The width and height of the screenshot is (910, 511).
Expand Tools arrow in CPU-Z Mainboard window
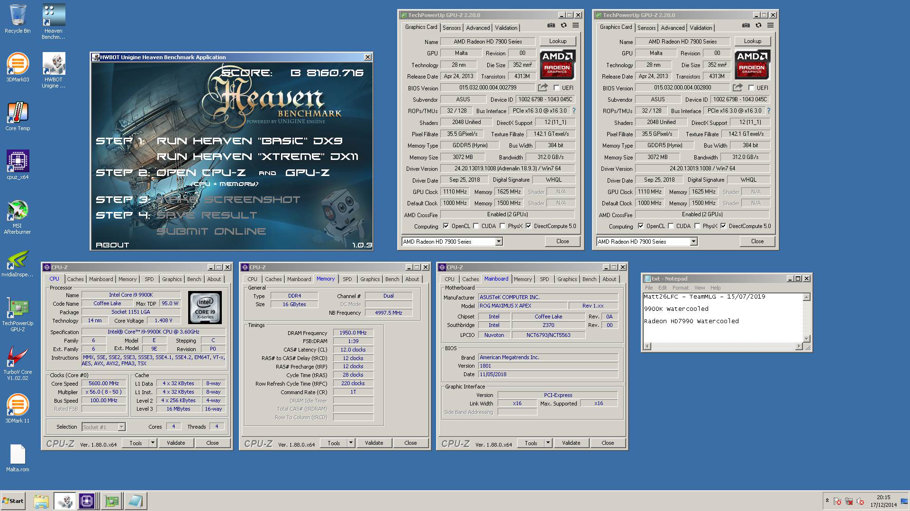[548, 443]
